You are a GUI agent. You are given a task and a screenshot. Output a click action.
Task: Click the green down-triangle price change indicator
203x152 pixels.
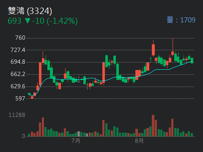27,21
